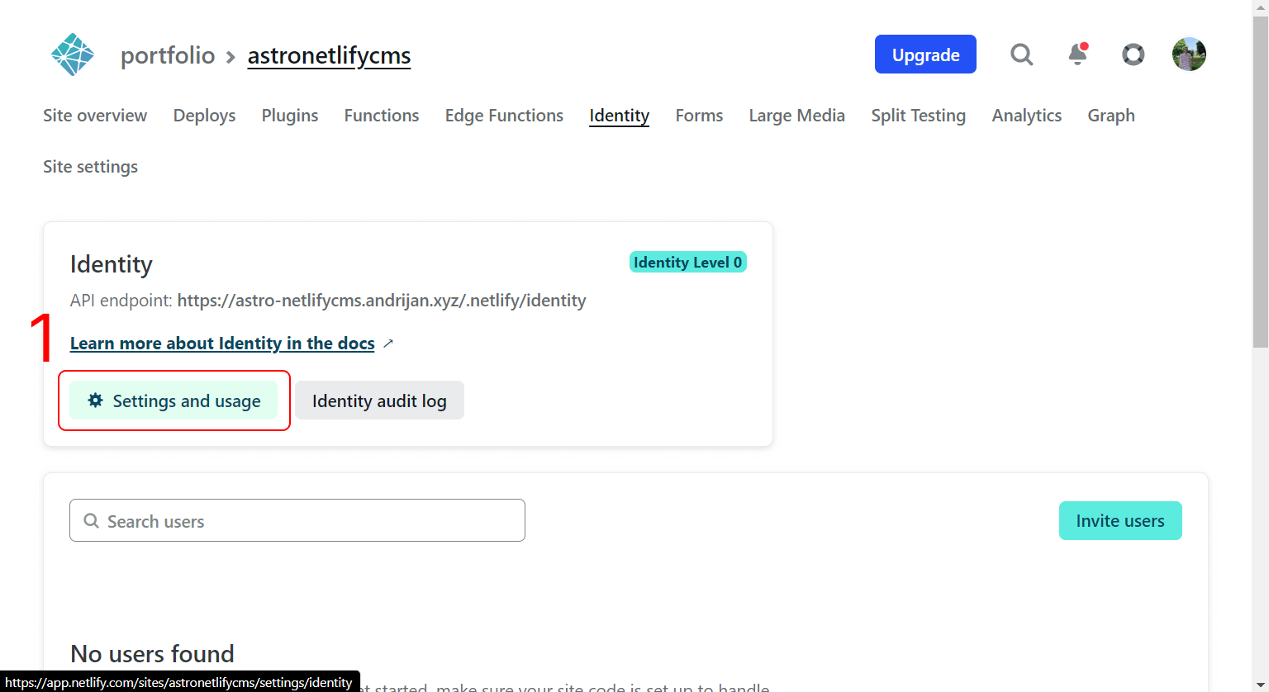Click the gear icon in Settings and usage
This screenshot has height=692, width=1269.
[x=96, y=401]
